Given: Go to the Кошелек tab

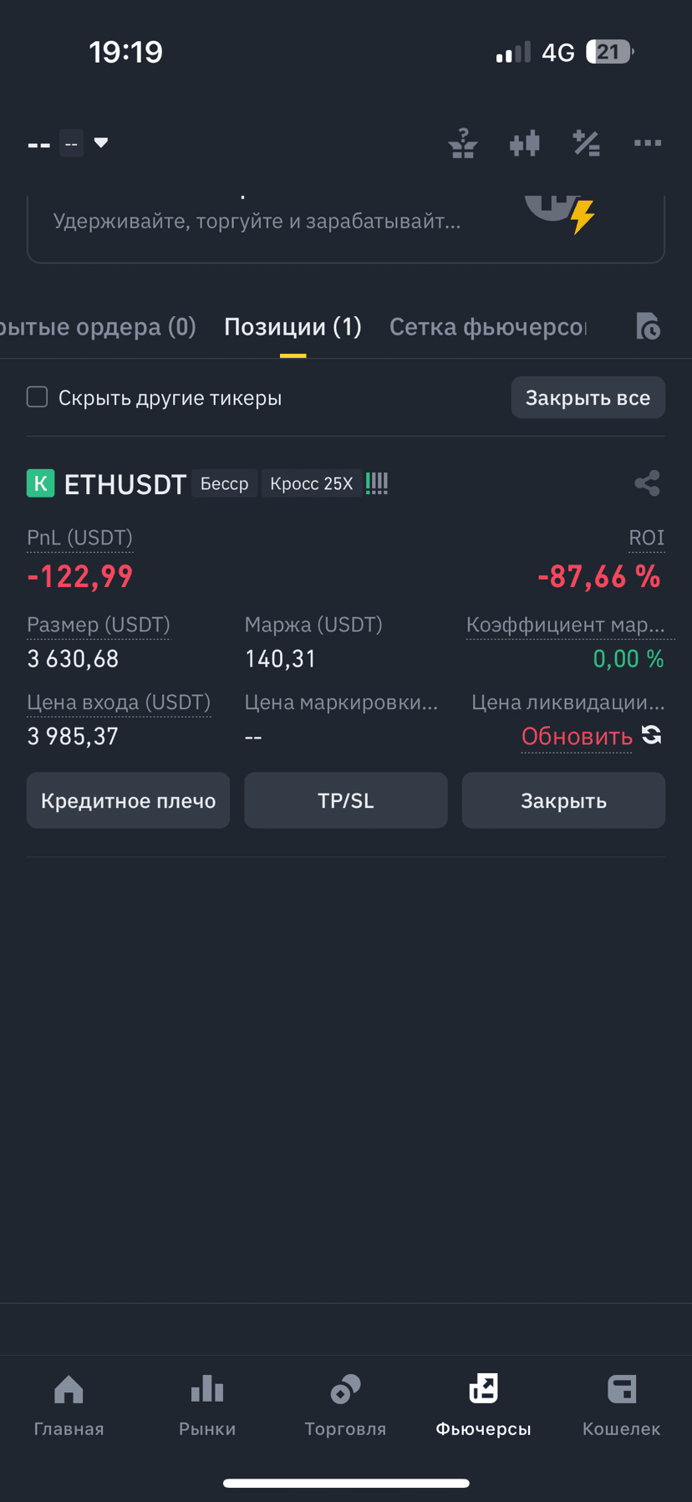Looking at the screenshot, I should [x=621, y=1405].
